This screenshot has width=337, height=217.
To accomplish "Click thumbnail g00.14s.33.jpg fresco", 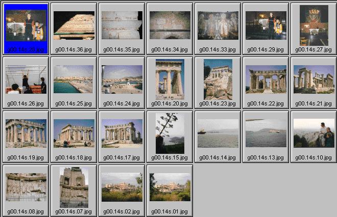I will (x=218, y=25).
